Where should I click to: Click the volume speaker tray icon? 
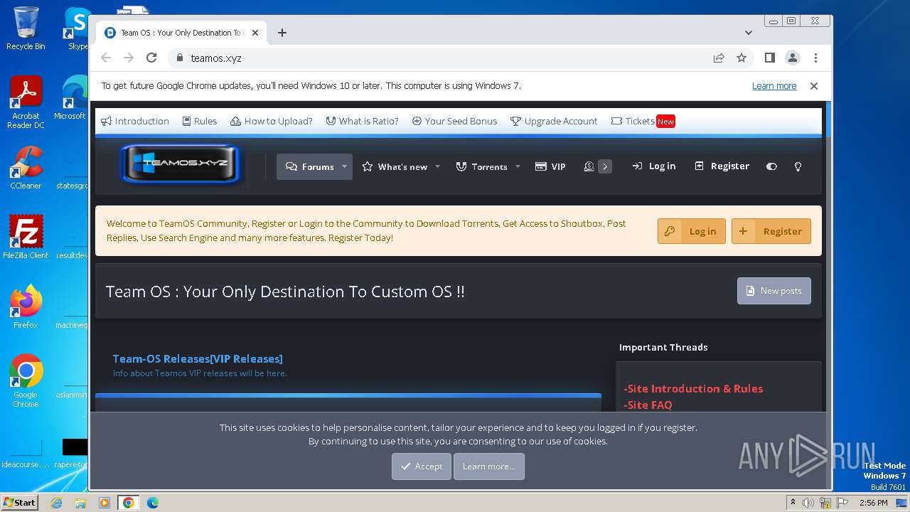tap(808, 503)
